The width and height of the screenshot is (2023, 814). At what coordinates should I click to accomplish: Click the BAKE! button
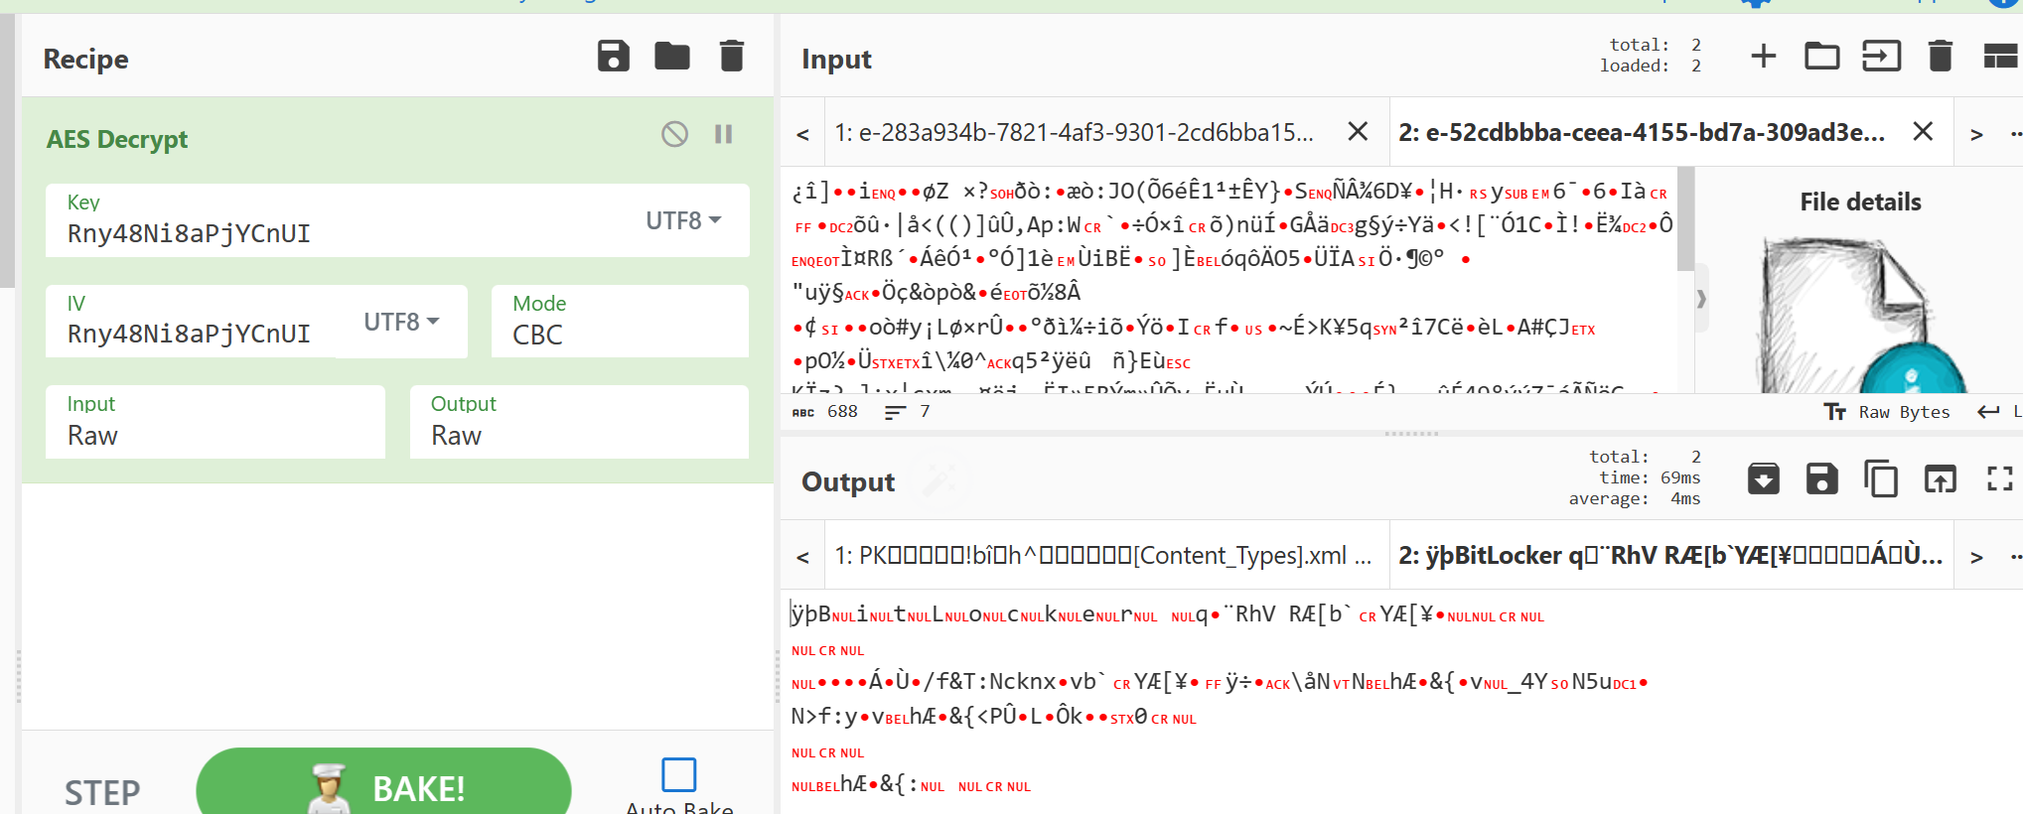pos(383,787)
